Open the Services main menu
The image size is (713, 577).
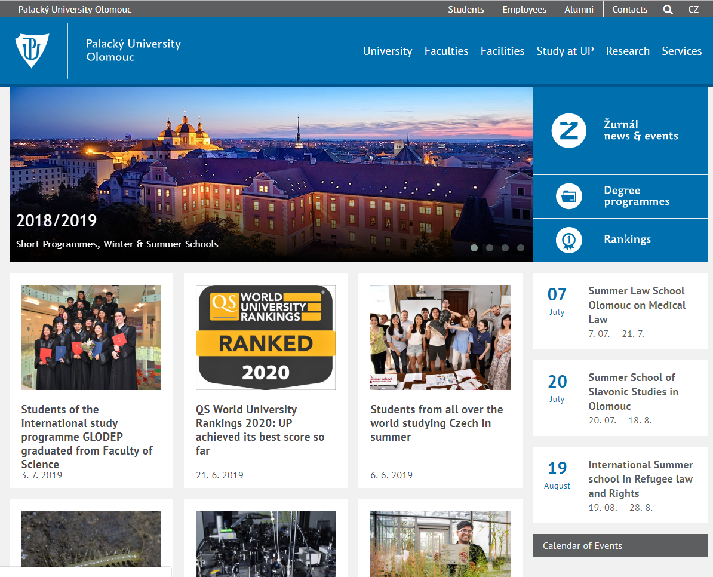pos(681,51)
